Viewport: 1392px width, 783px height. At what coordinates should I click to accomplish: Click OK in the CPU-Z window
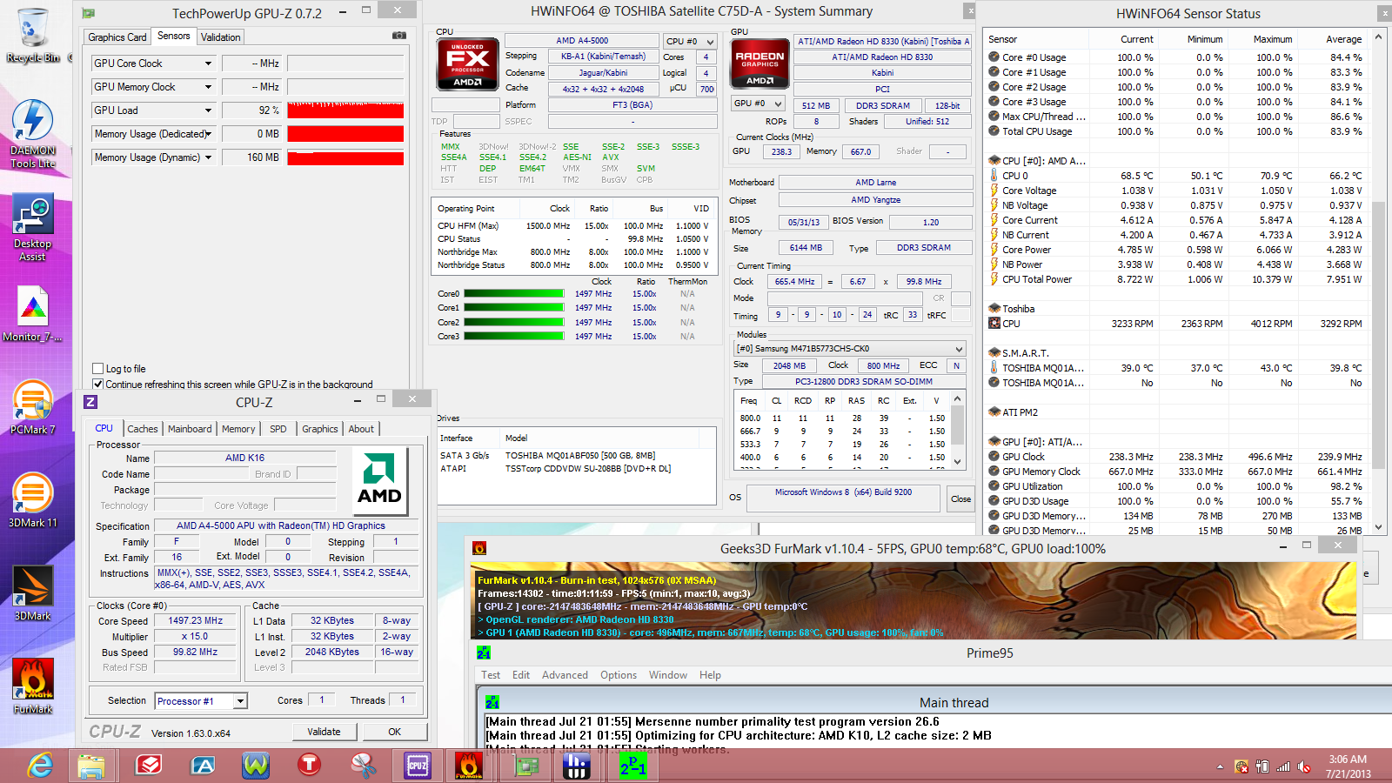[394, 732]
